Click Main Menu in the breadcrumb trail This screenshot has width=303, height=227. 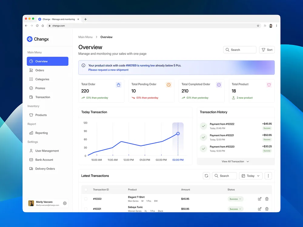coord(85,37)
